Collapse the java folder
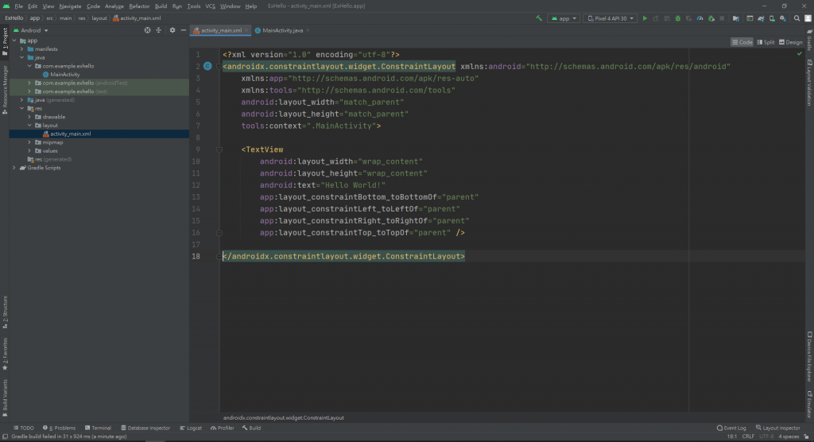Image resolution: width=814 pixels, height=442 pixels. (21, 58)
